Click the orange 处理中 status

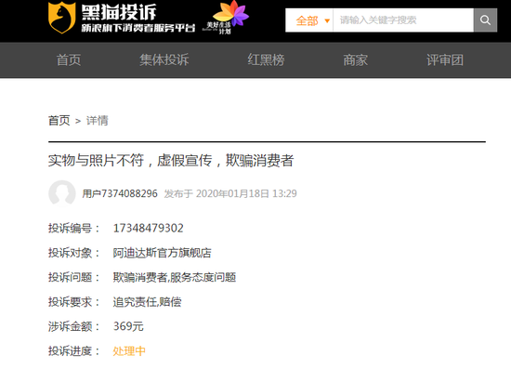(129, 351)
